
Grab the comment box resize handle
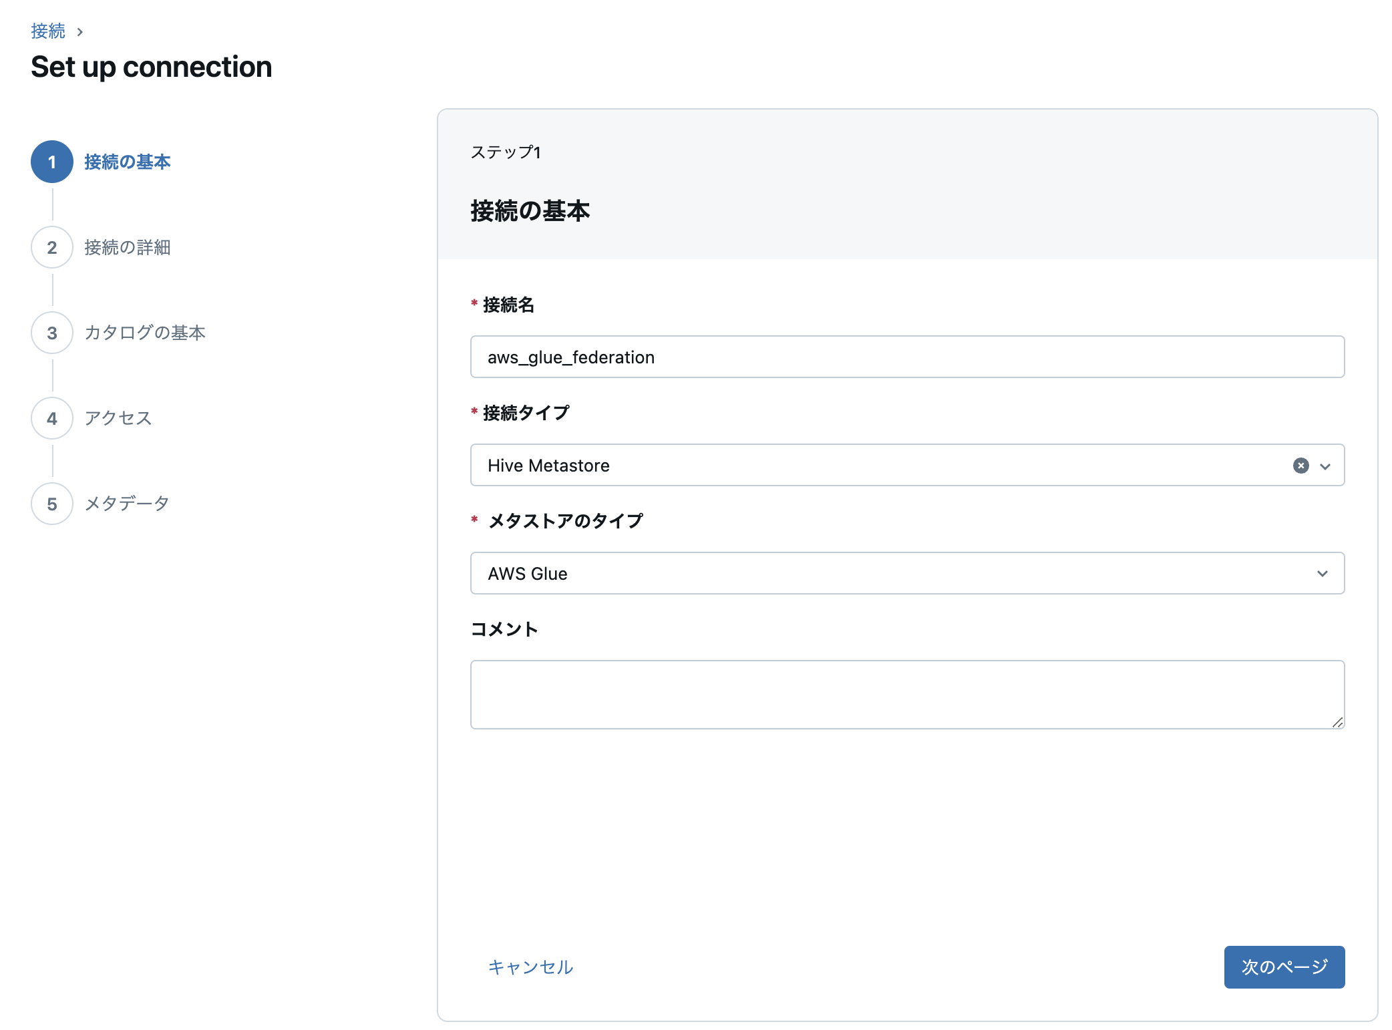(1337, 722)
